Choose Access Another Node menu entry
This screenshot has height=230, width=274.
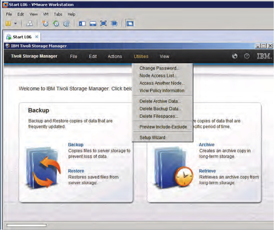coord(162,83)
